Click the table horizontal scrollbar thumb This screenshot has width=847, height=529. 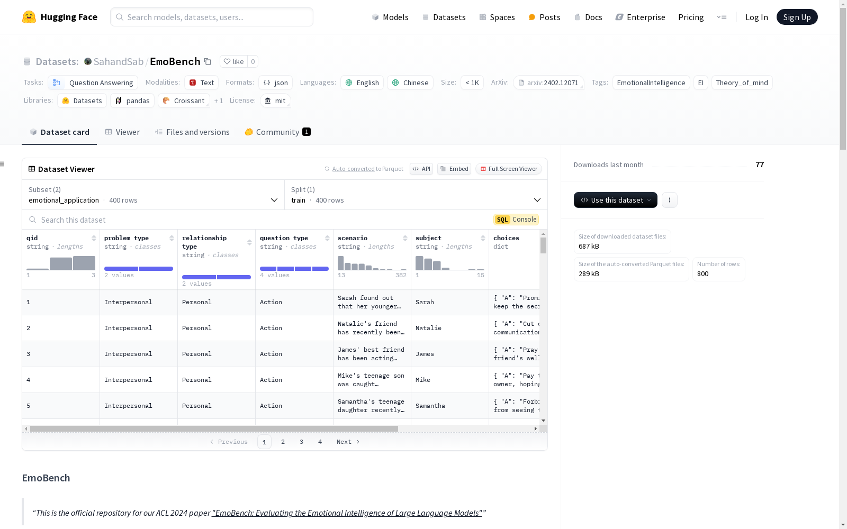click(214, 428)
